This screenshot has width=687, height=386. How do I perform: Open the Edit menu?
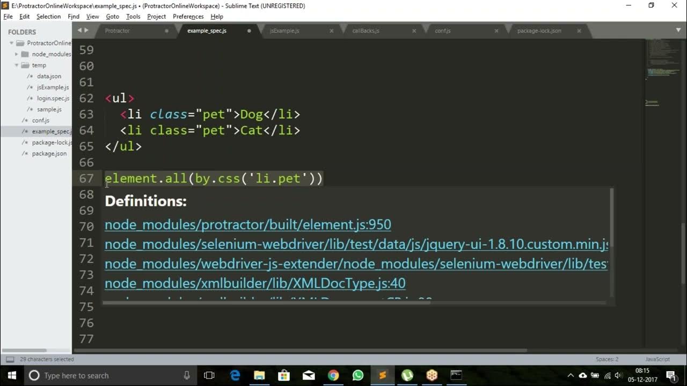[25, 17]
